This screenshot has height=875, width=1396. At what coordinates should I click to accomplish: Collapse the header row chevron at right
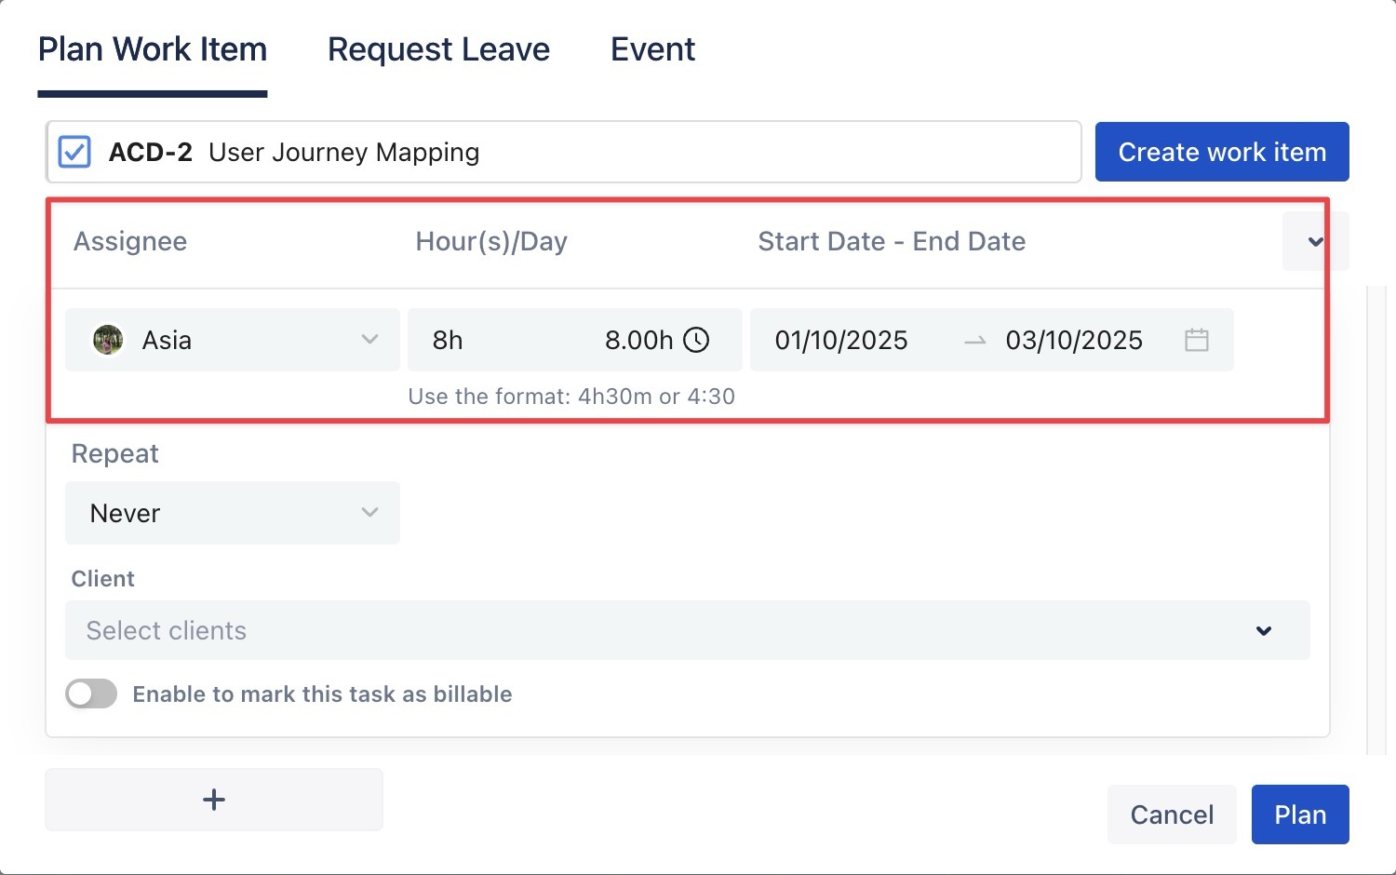pyautogui.click(x=1315, y=242)
